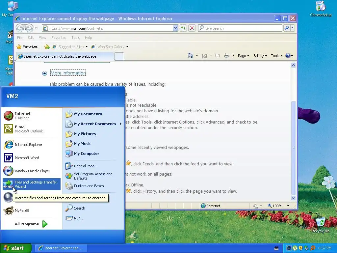Open Microsoft Outlook E-mail entry
Image resolution: width=337 pixels, height=253 pixels.
pyautogui.click(x=31, y=129)
